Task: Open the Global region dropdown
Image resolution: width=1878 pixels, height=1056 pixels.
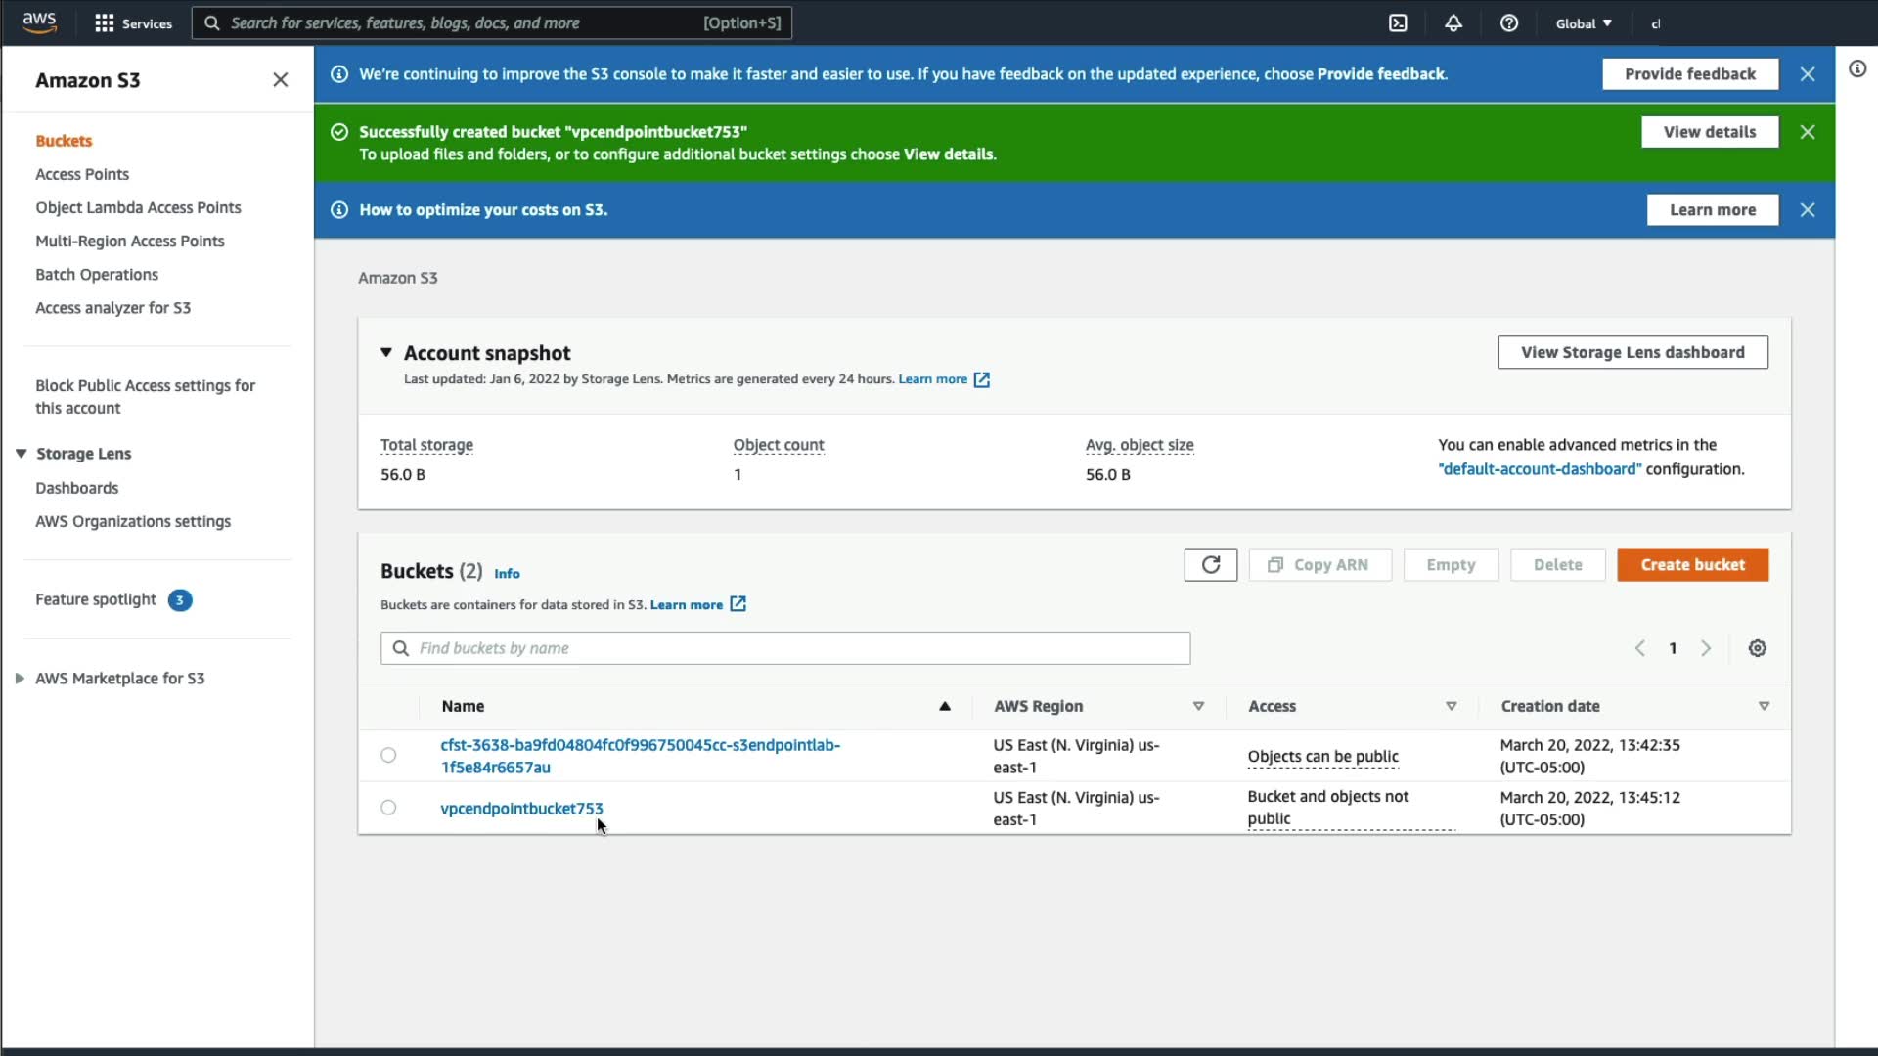Action: (x=1584, y=23)
